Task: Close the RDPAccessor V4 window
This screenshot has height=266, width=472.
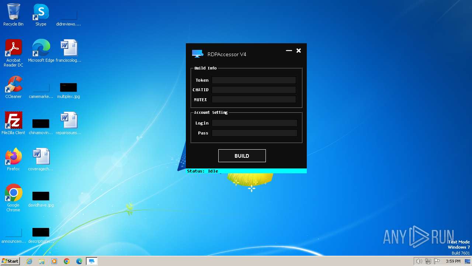Action: click(x=299, y=51)
